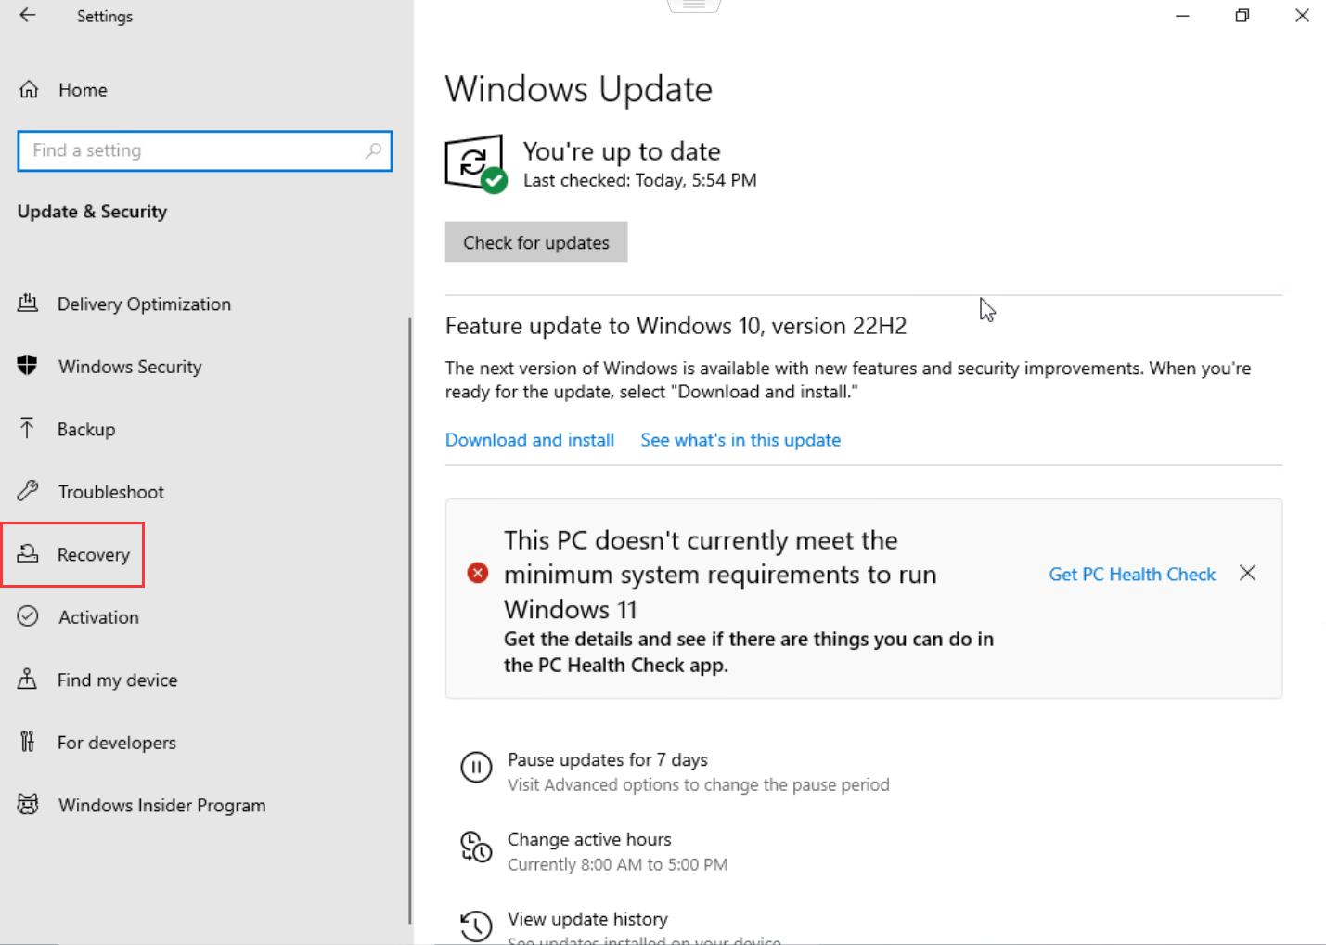Image resolution: width=1326 pixels, height=945 pixels.
Task: Click the Windows Update heading
Action: point(579,89)
